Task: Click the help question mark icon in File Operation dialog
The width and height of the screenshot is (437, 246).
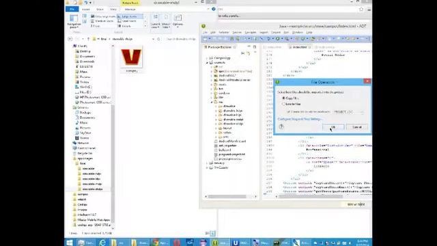Action: pos(281,126)
